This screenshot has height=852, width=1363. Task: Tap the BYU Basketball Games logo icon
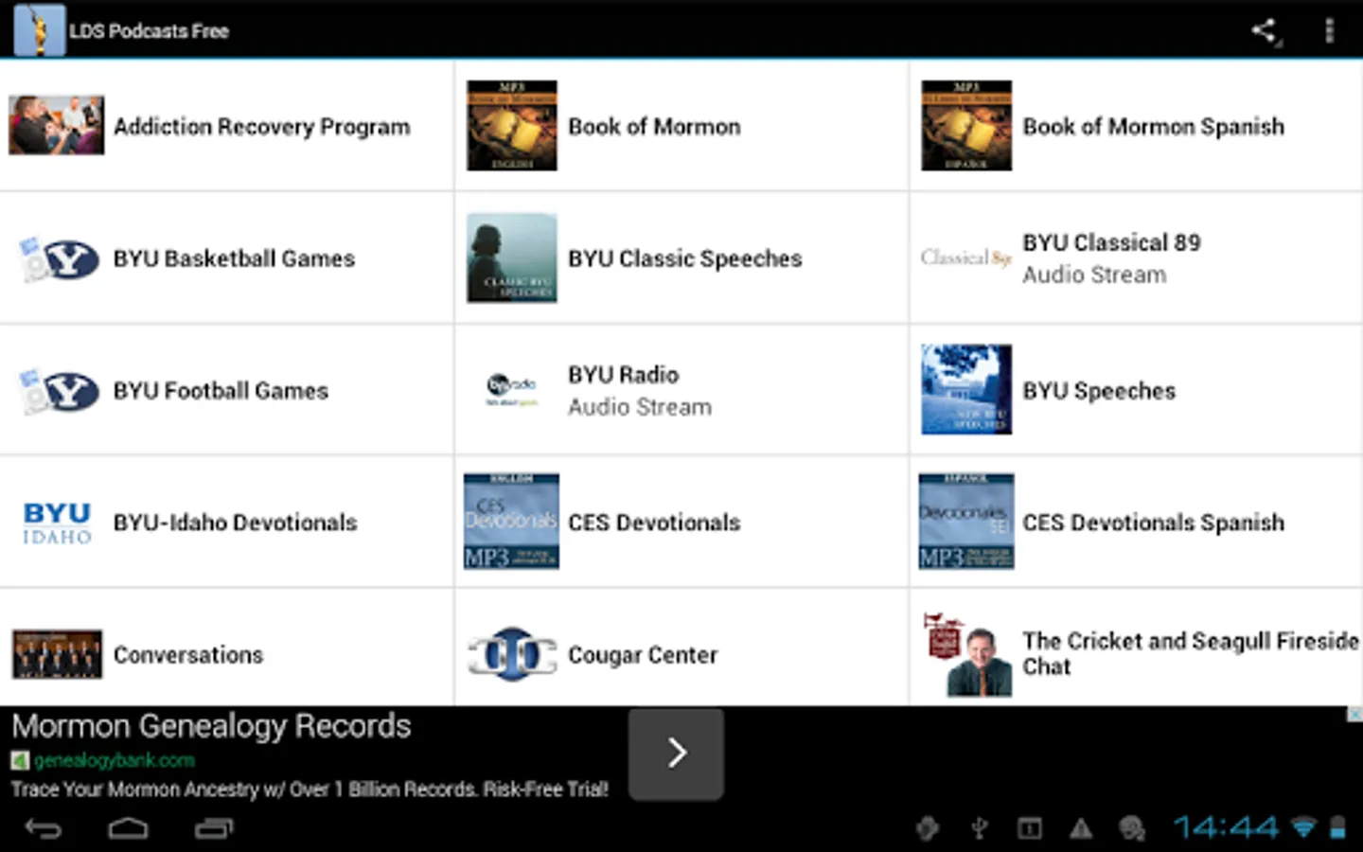(58, 258)
